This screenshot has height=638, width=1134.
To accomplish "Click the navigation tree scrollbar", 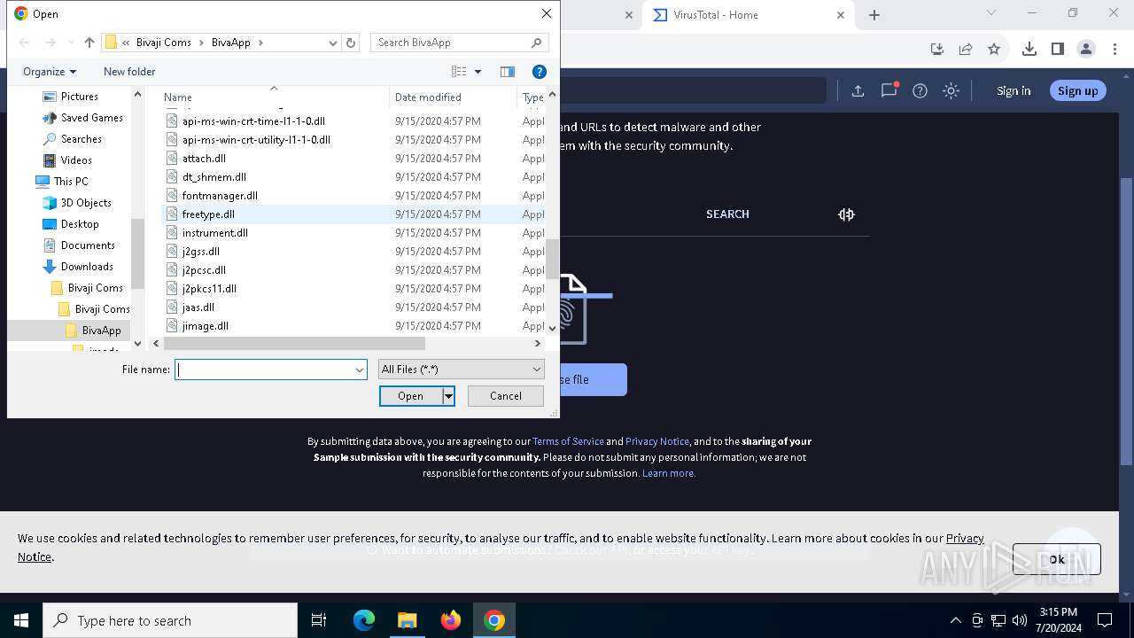I will tap(137, 253).
